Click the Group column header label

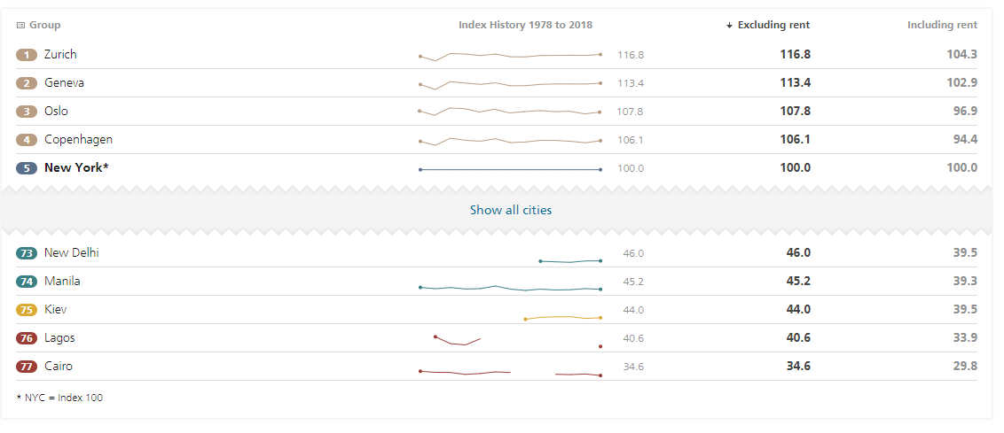pyautogui.click(x=44, y=26)
